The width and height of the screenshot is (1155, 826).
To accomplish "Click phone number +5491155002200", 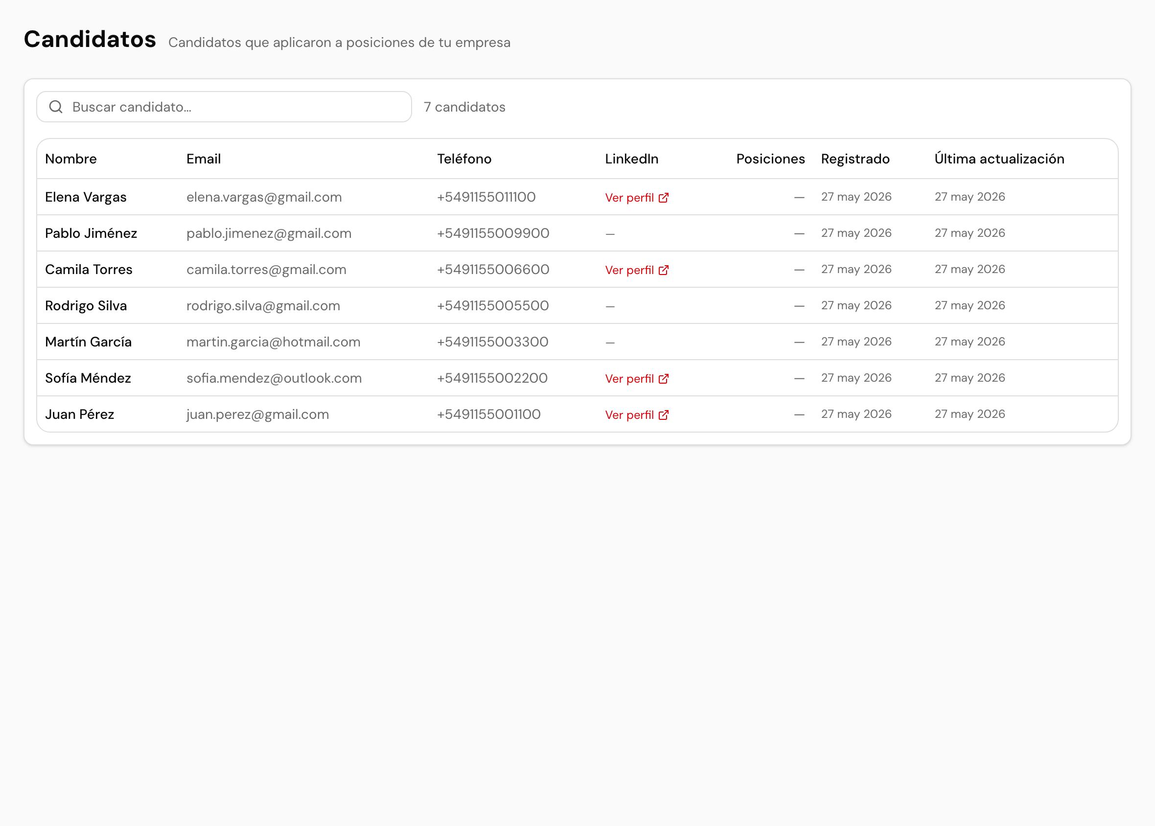I will point(492,378).
